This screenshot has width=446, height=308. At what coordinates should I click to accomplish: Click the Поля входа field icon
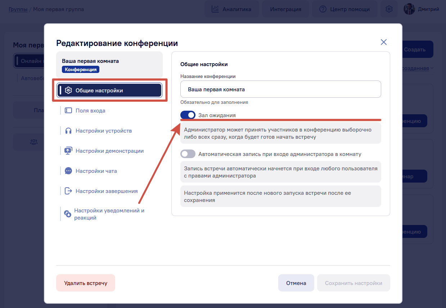coord(68,111)
